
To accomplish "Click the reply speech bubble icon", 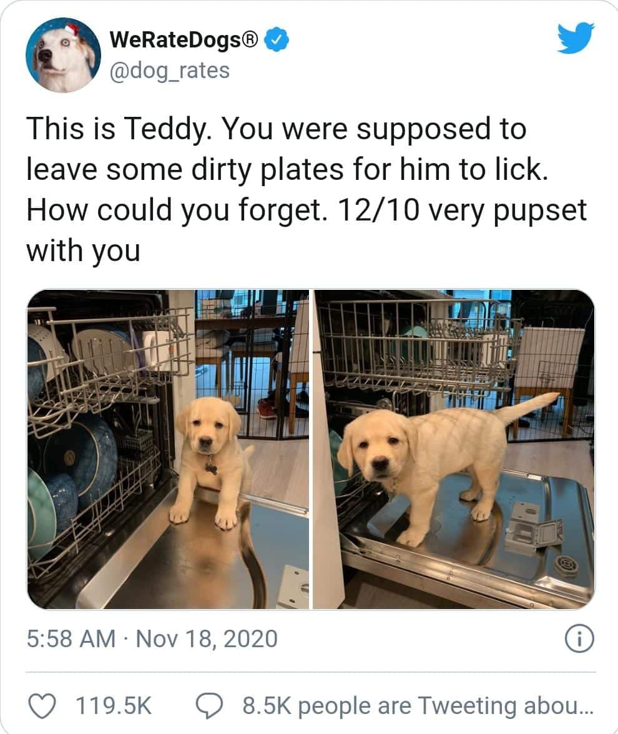I will pyautogui.click(x=209, y=706).
